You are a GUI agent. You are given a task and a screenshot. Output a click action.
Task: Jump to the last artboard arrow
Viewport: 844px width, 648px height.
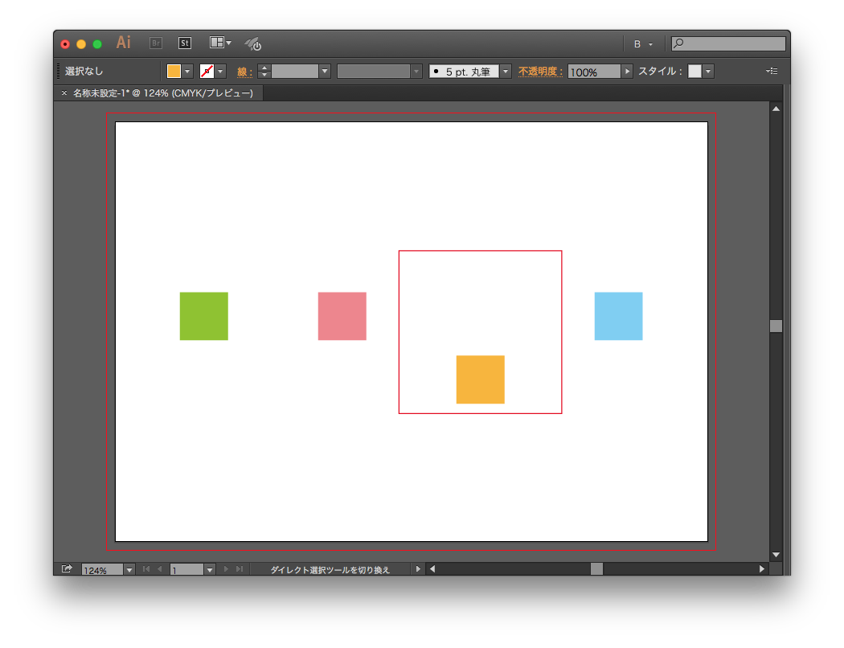point(238,568)
